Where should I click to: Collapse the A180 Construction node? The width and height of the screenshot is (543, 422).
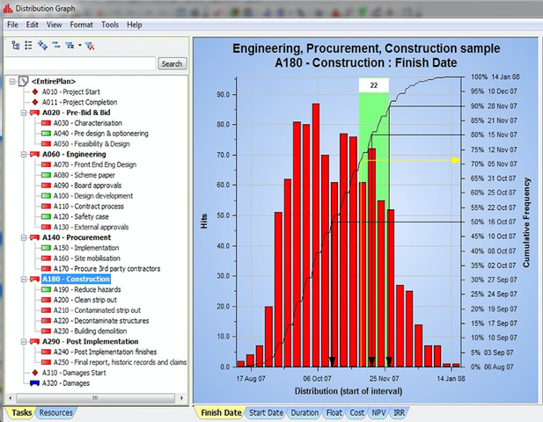pyautogui.click(x=24, y=280)
